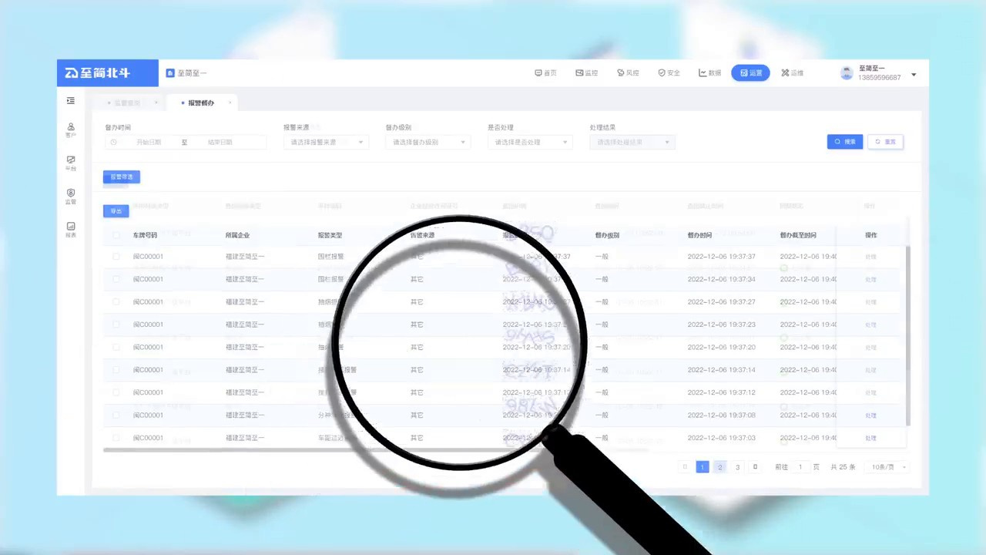Expand the 报警来源 dropdown
986x555 pixels.
[326, 142]
